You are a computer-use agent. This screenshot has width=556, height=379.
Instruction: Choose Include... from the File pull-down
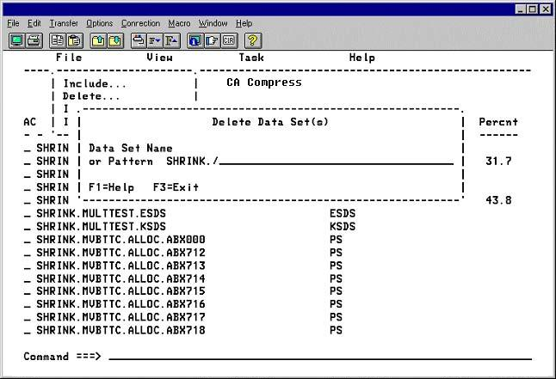coord(94,83)
